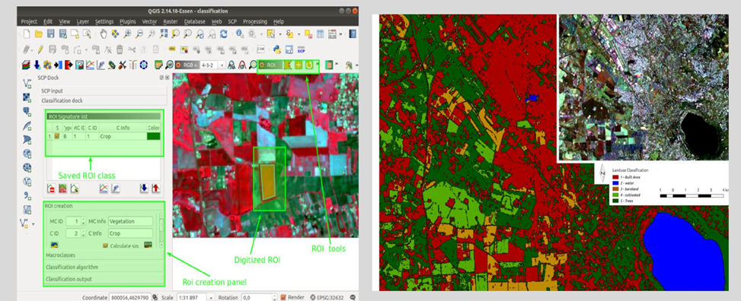741x301 pixels.
Task: Click the Open Project folder icon
Action: [x=39, y=34]
